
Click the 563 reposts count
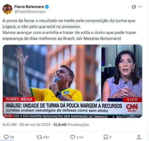46,137
